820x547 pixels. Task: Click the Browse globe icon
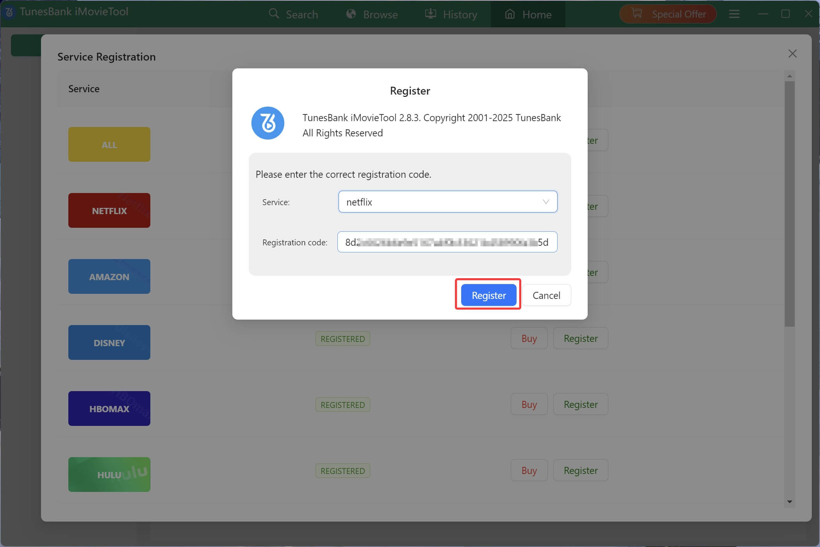[x=350, y=14]
